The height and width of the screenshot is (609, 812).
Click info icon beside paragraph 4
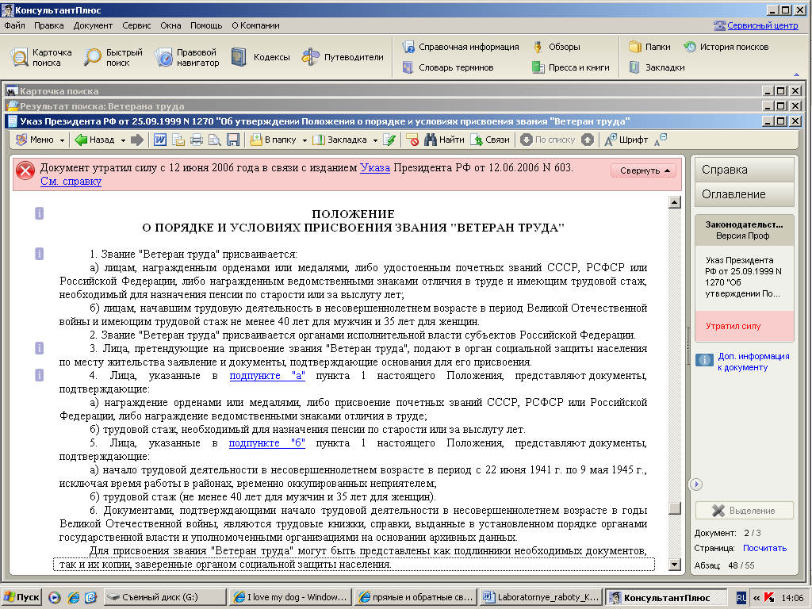coord(40,375)
